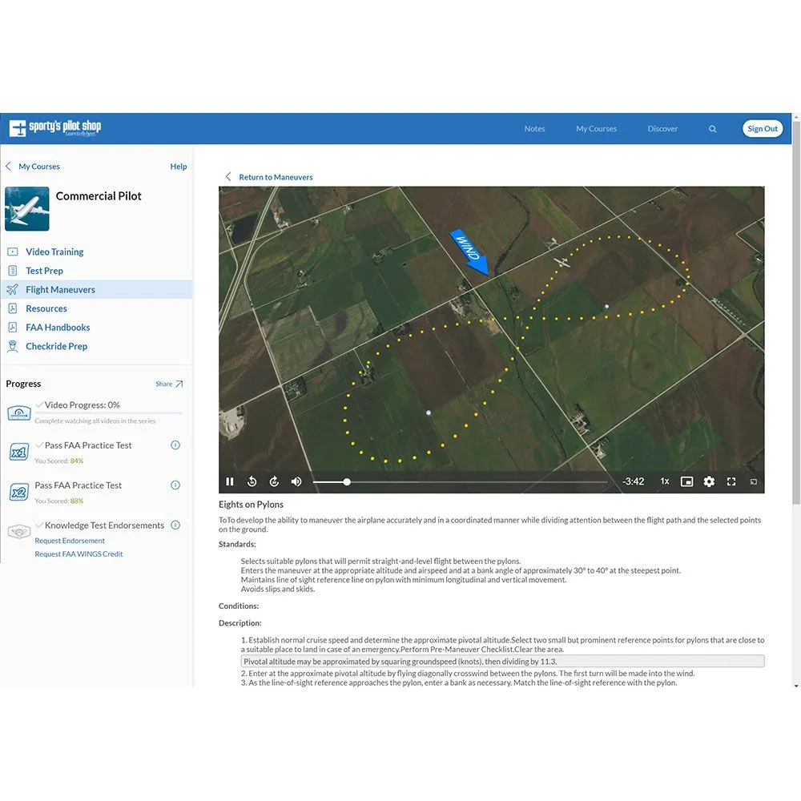Open the 1x playback speed menu
Image resolution: width=801 pixels, height=801 pixels.
665,481
